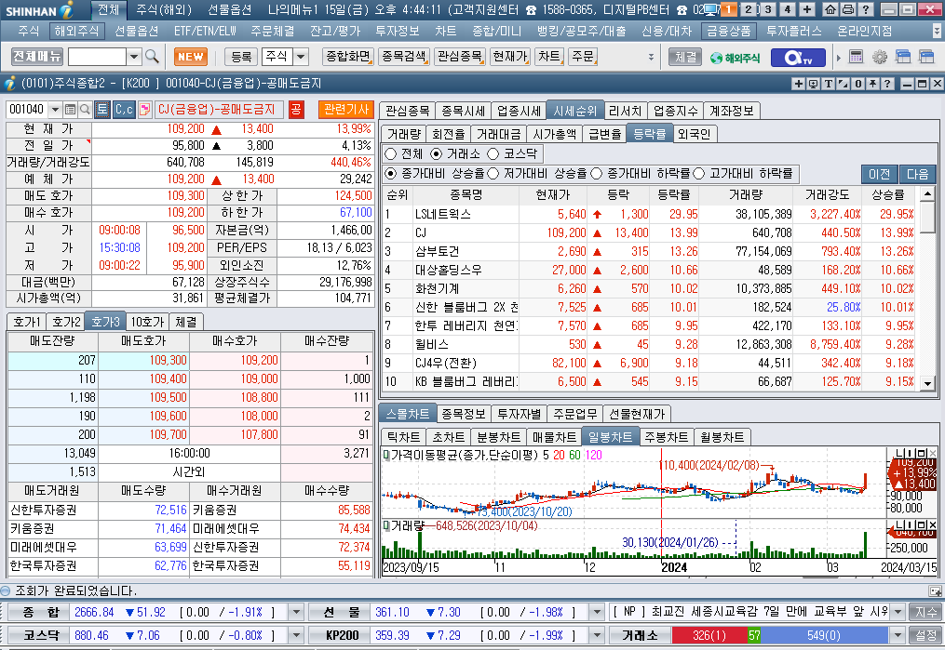The width and height of the screenshot is (945, 650).
Task: Open the alpha TV banner
Action: tap(799, 57)
